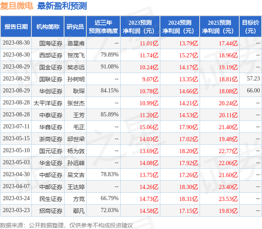This screenshot has height=229, width=262.
Task: Click report date 2023-03-23
Action: 16,210
